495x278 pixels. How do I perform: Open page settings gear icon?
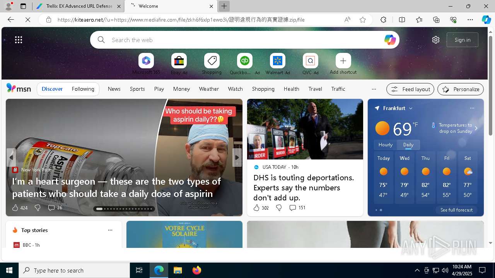(436, 40)
